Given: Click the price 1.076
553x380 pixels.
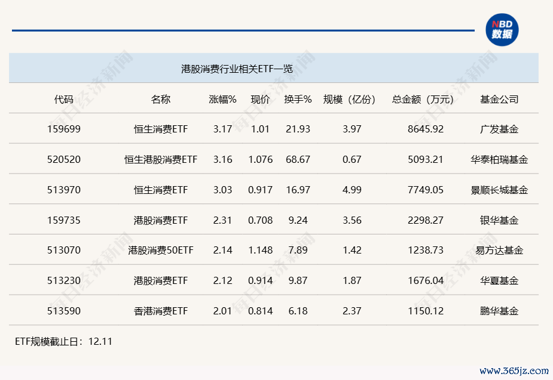Looking at the screenshot, I should coord(260,159).
